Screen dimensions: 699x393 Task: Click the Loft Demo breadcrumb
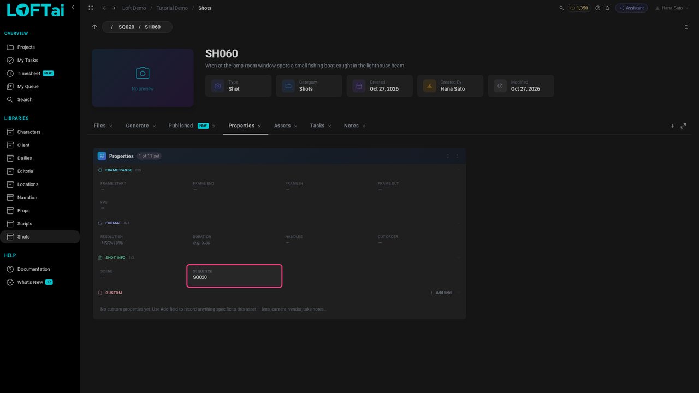click(x=134, y=8)
